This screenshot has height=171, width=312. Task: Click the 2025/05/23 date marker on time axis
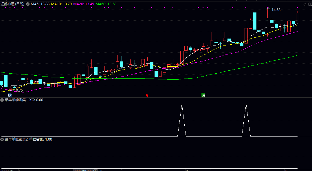[86, 170]
